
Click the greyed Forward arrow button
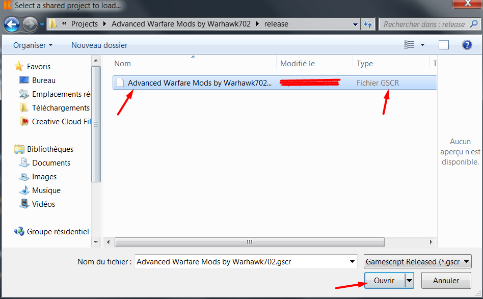click(30, 24)
